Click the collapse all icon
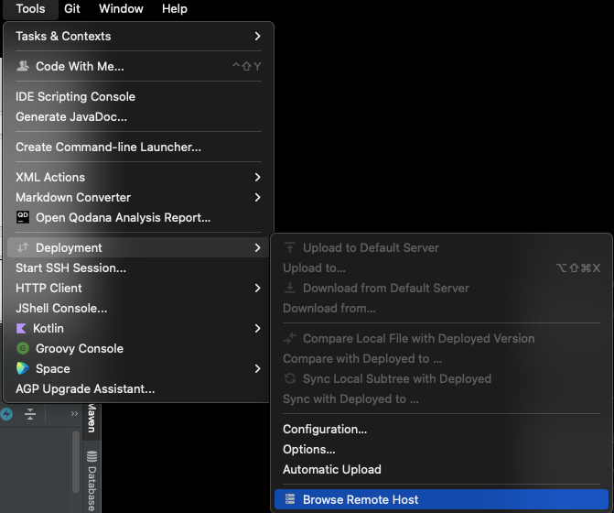 30,414
